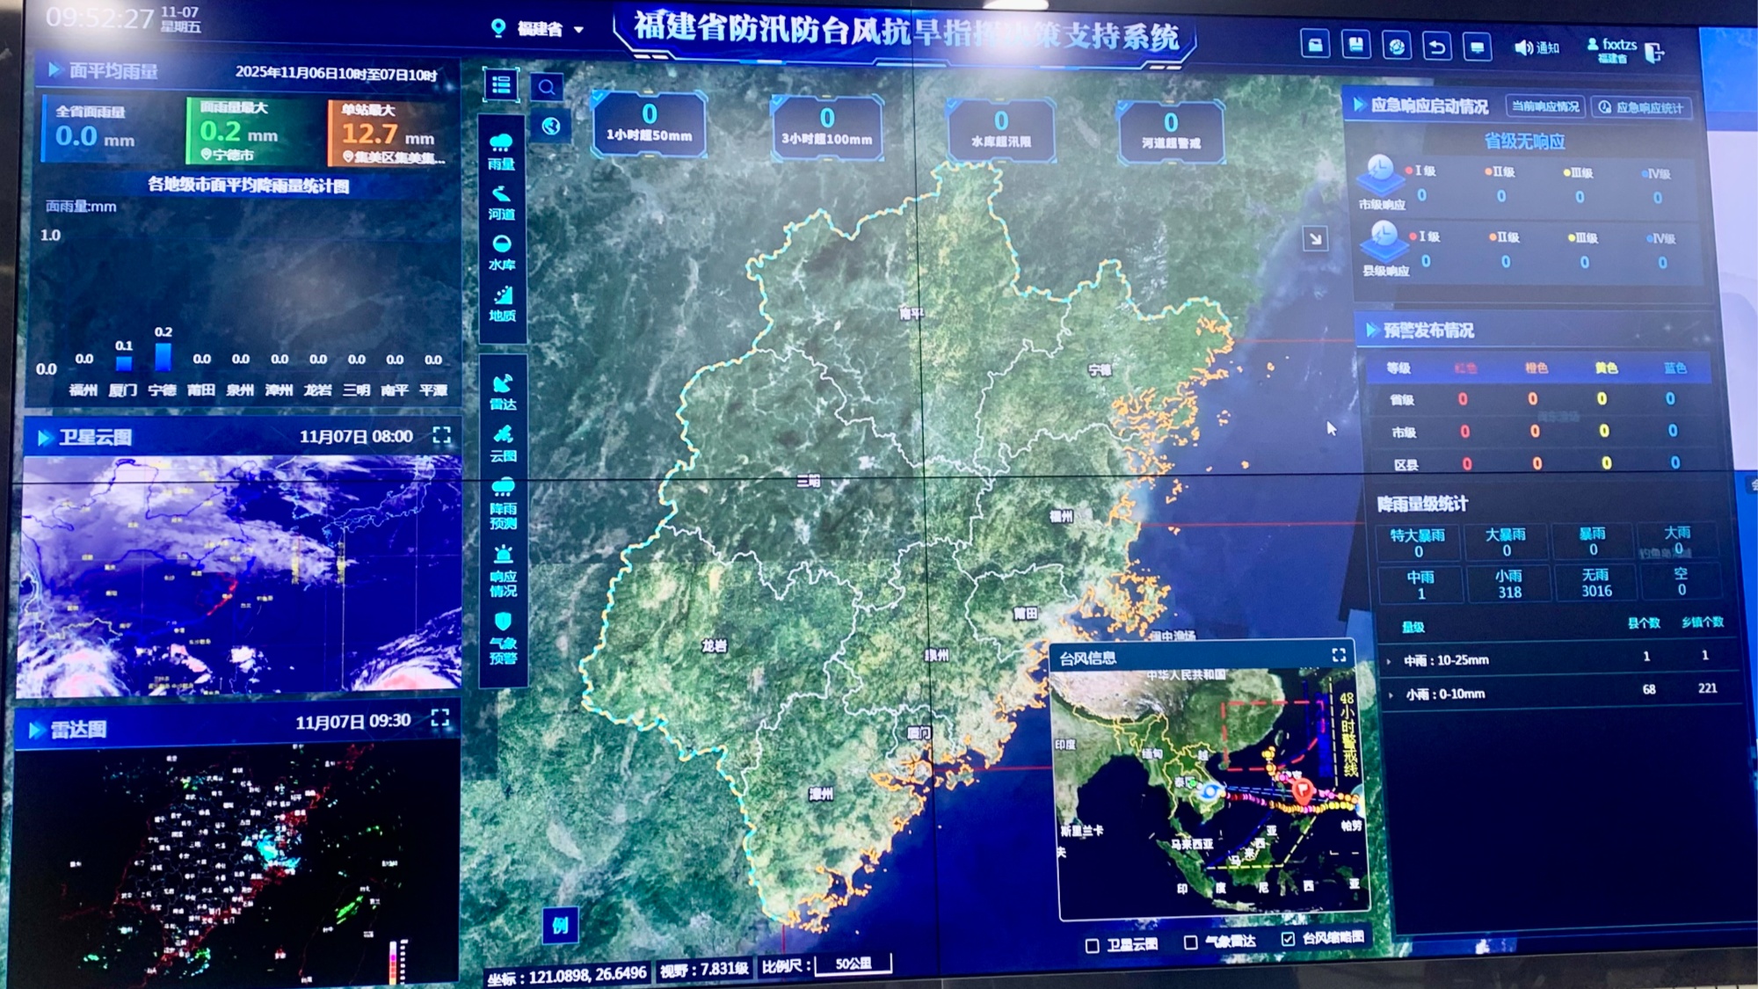Click the undo arrow toolbar icon

1436,47
